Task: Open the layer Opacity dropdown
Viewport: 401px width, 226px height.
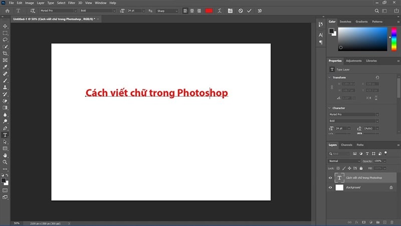Action: pyautogui.click(x=384, y=161)
